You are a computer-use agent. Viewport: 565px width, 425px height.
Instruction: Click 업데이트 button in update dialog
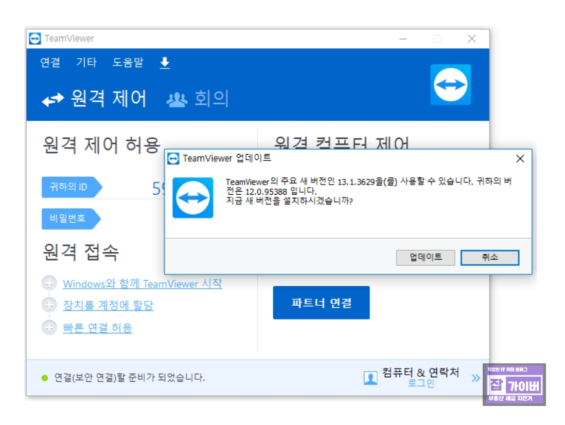[x=426, y=257]
